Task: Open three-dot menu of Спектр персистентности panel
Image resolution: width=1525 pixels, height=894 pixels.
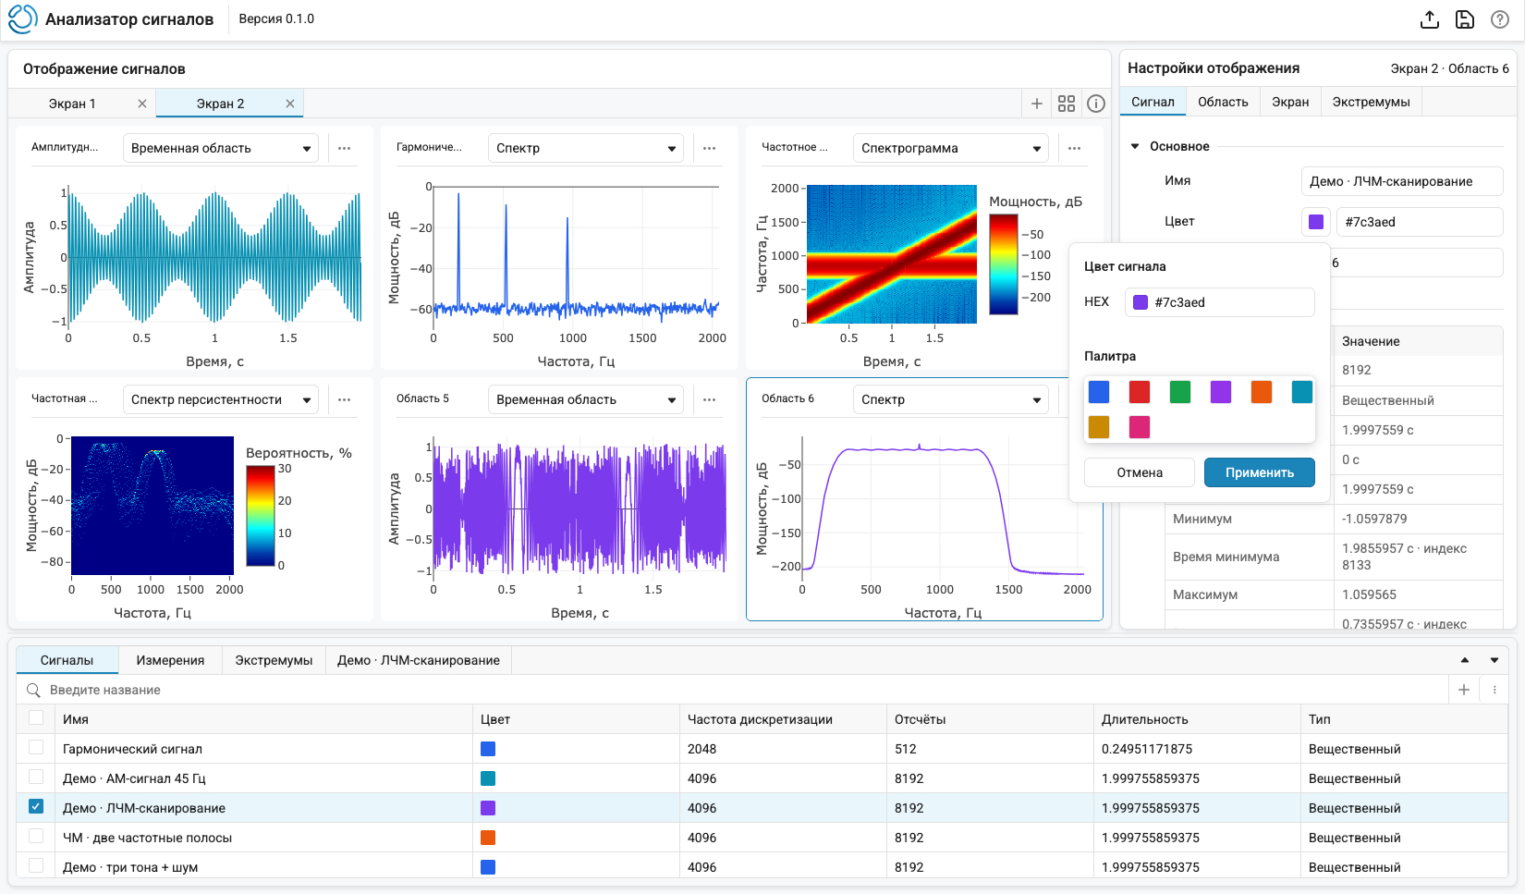Action: coord(344,399)
